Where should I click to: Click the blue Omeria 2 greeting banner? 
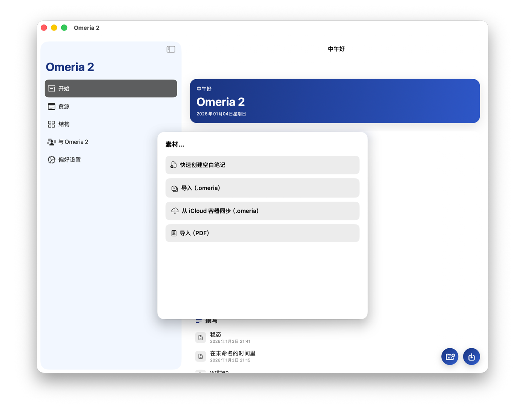pos(335,101)
